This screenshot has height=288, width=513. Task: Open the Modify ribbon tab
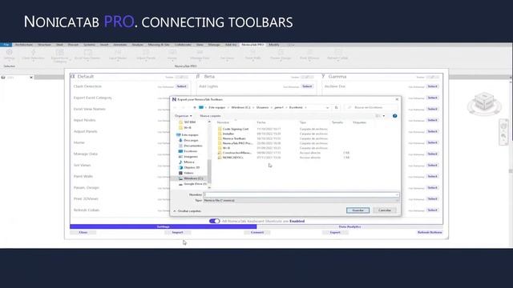click(x=274, y=45)
